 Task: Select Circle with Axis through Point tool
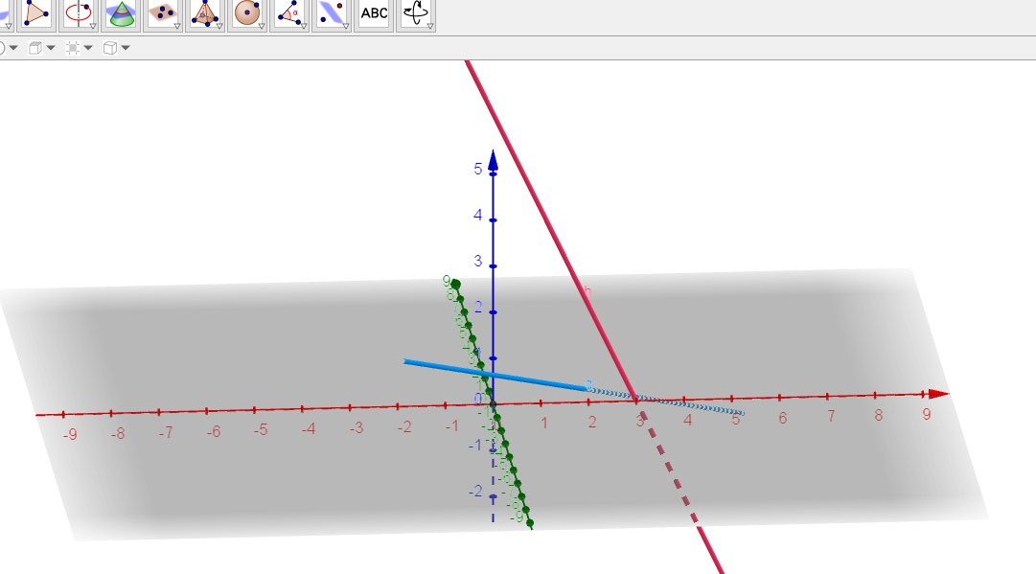pos(79,12)
